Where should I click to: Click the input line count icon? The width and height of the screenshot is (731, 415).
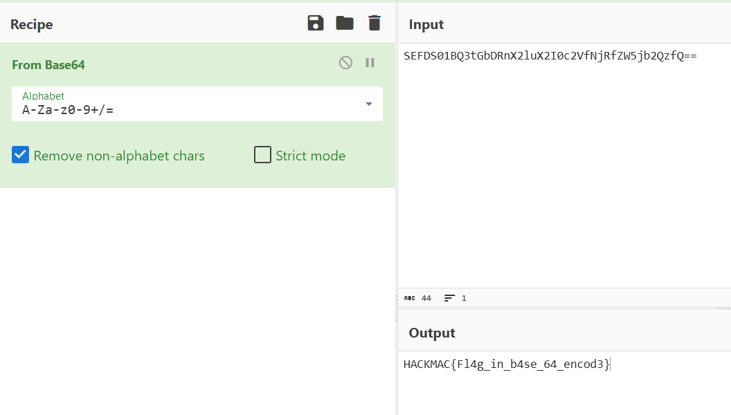tap(450, 298)
